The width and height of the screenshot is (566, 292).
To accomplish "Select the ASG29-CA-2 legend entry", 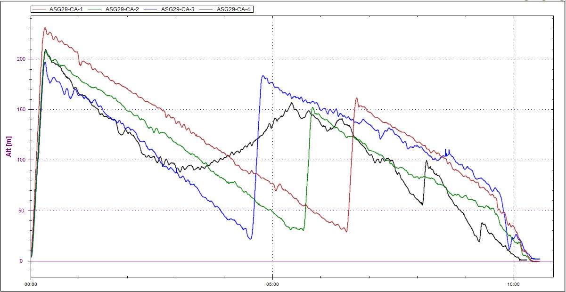I will click(x=122, y=9).
